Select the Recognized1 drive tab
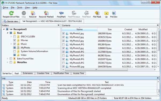This screenshot has height=101, width=161. 52,21
